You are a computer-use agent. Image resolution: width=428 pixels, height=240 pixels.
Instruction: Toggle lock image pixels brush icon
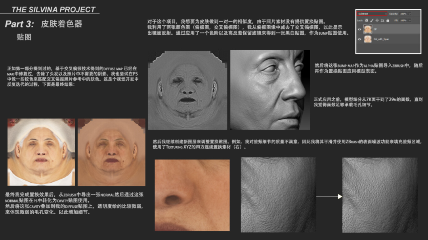[372, 21]
